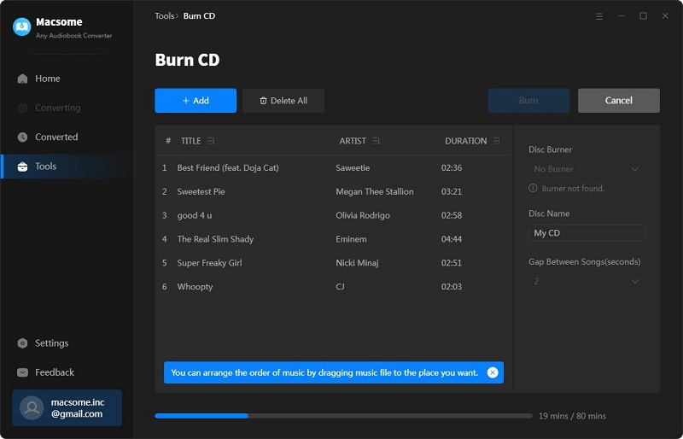
Task: Click artist Megan Thee Stallion
Action: pyautogui.click(x=375, y=191)
